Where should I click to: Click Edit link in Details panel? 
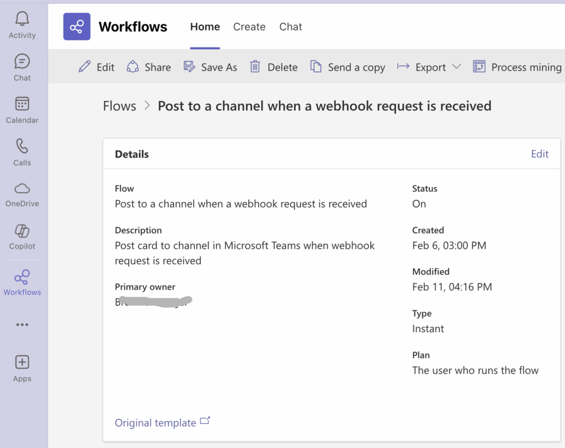[539, 154]
